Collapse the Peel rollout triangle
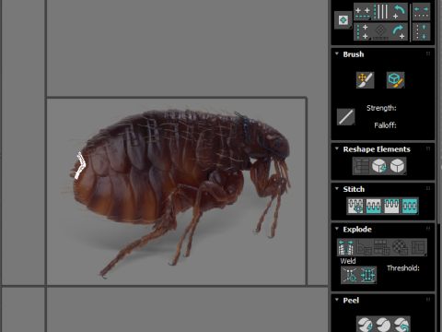The image size is (442, 332). pyautogui.click(x=337, y=300)
